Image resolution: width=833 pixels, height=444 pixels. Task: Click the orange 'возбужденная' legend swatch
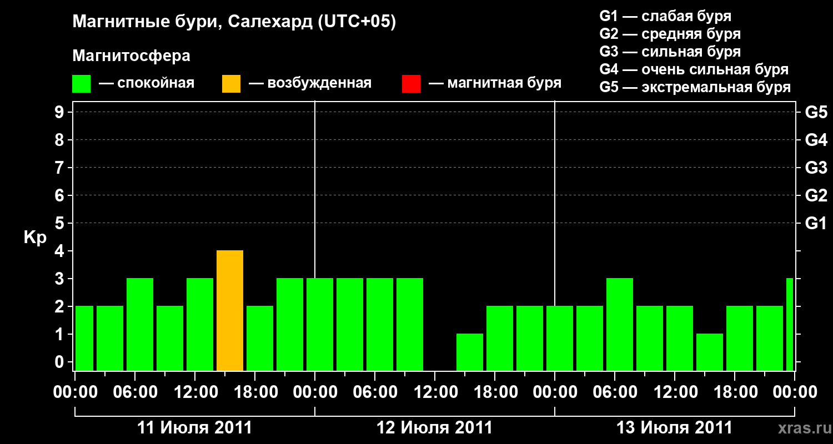(231, 84)
